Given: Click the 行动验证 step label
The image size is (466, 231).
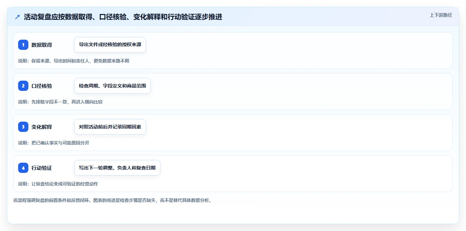Looking at the screenshot, I should [42, 168].
